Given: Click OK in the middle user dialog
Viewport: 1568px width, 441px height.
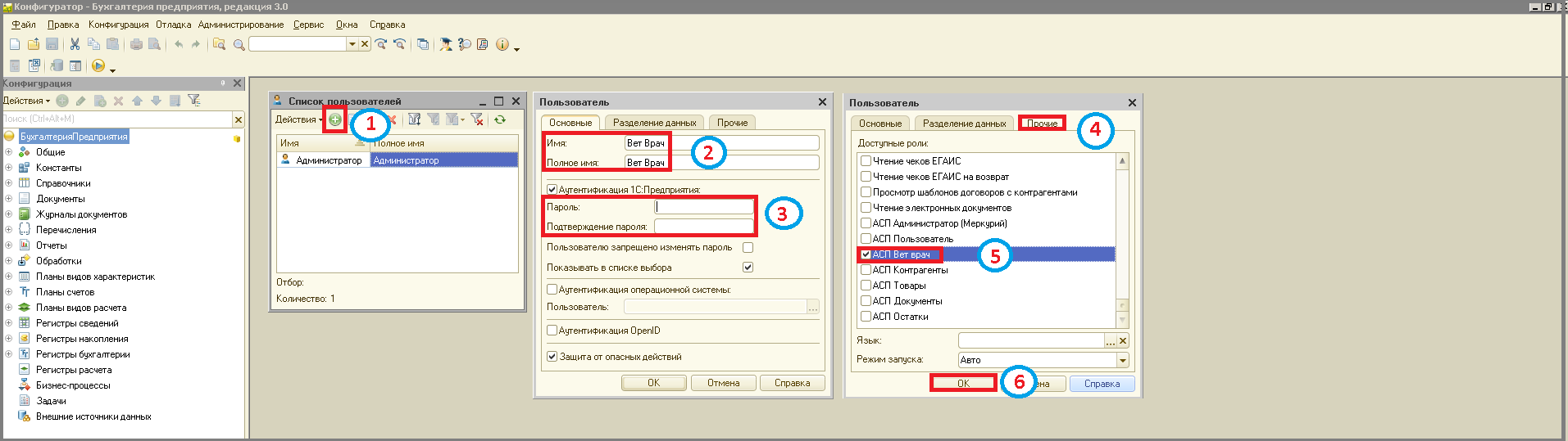Looking at the screenshot, I should click(653, 383).
